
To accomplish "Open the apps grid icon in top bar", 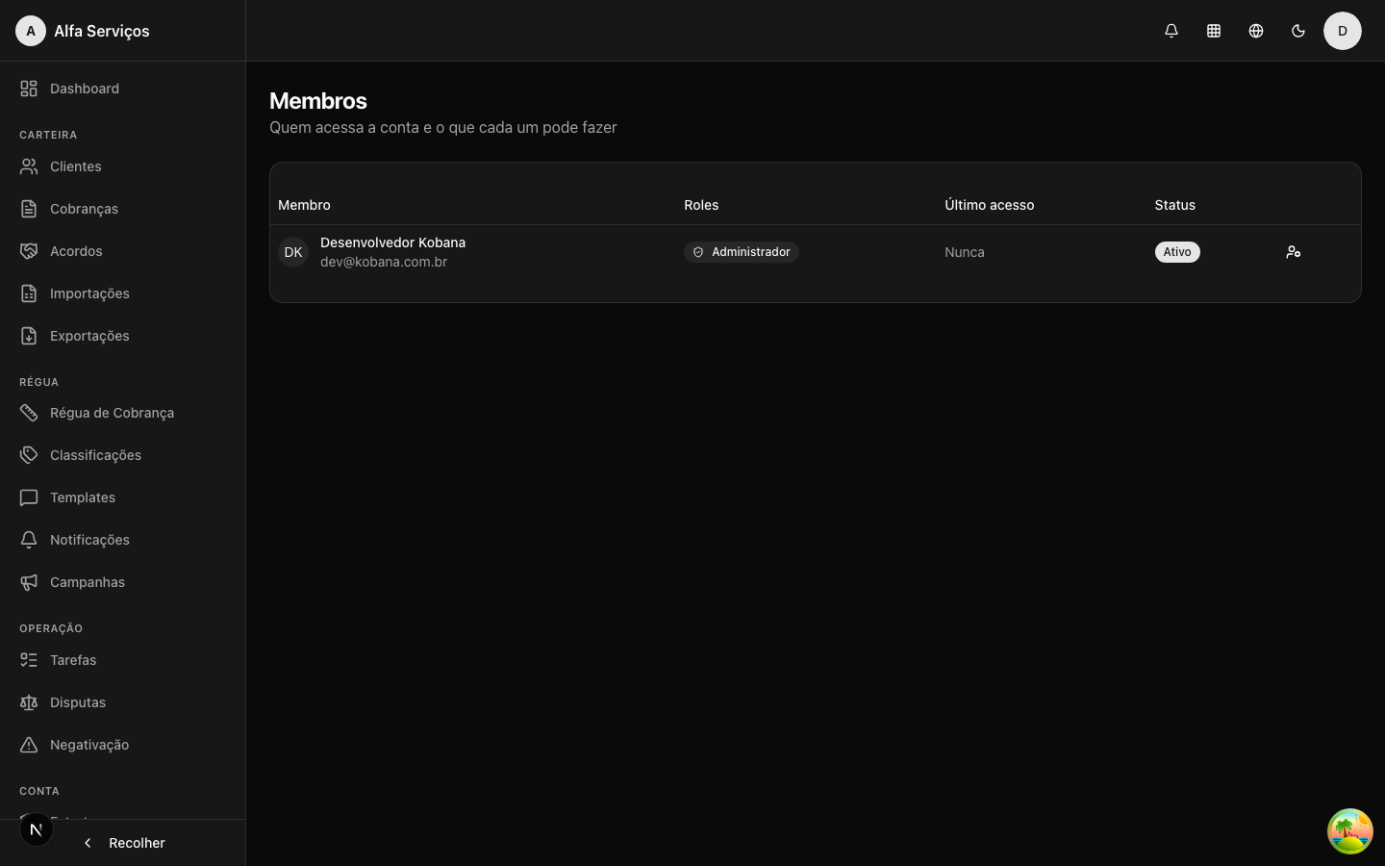I will (x=1214, y=31).
